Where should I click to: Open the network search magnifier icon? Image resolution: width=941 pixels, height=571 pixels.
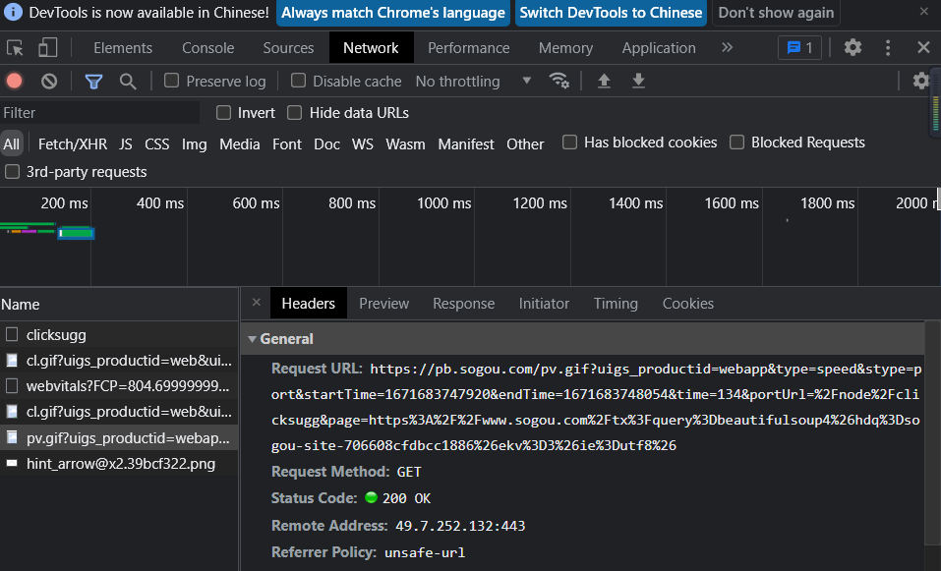click(x=127, y=81)
